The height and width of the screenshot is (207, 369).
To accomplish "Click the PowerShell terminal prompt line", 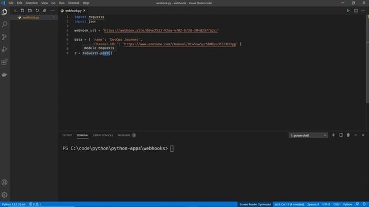I will (x=118, y=148).
